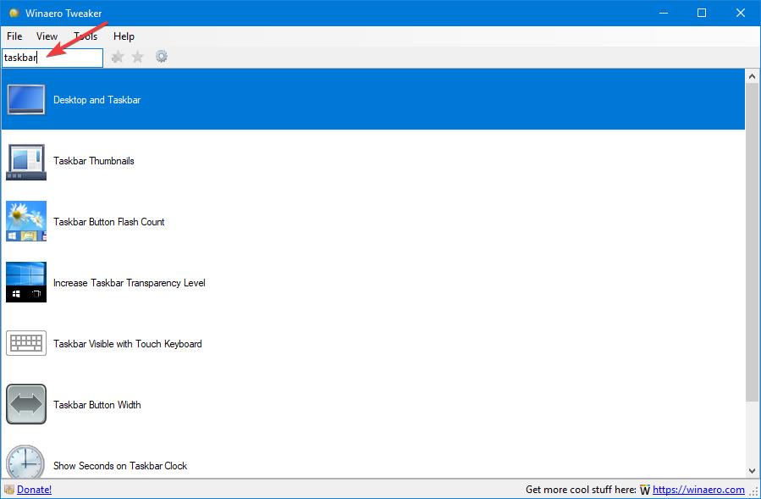
Task: Click the Desktop and Taskbar monitor icon
Action: pos(26,100)
